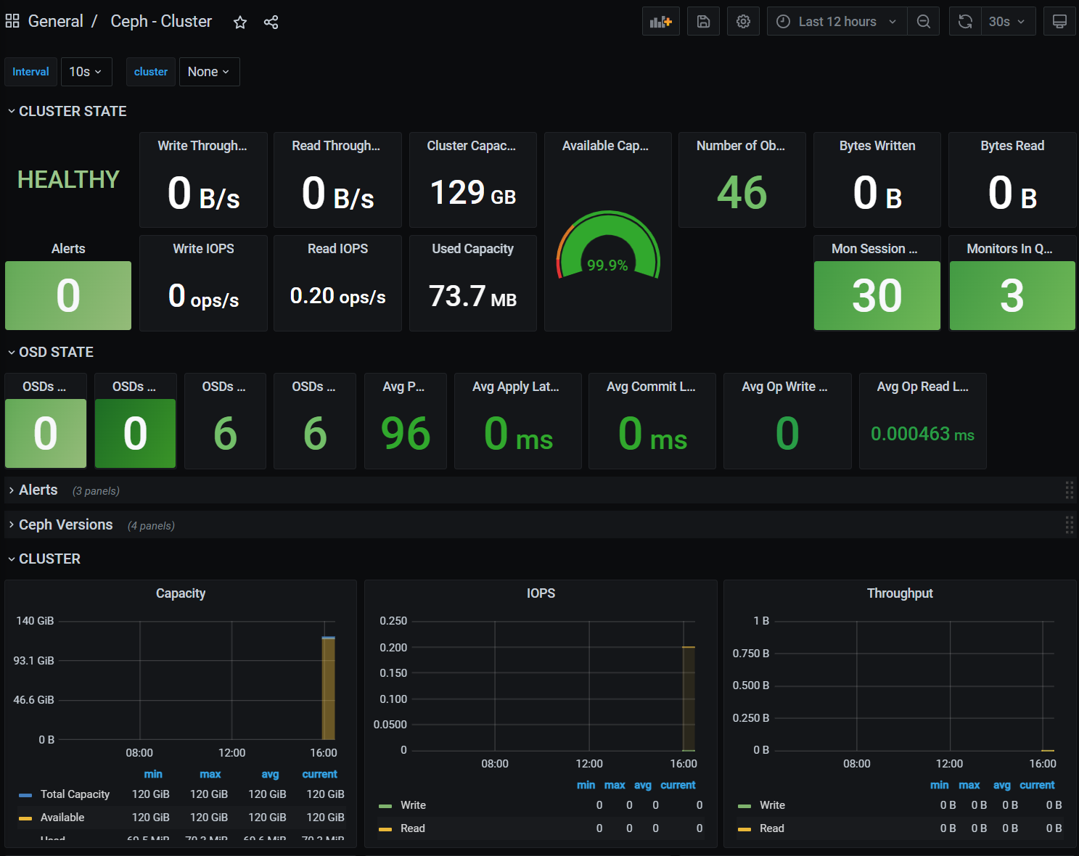Click the Alerts 0 stat panel
The width and height of the screenshot is (1079, 856).
[x=68, y=295]
